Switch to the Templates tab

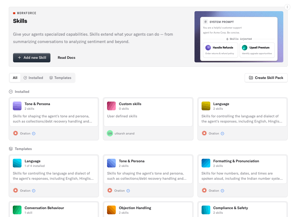click(60, 78)
